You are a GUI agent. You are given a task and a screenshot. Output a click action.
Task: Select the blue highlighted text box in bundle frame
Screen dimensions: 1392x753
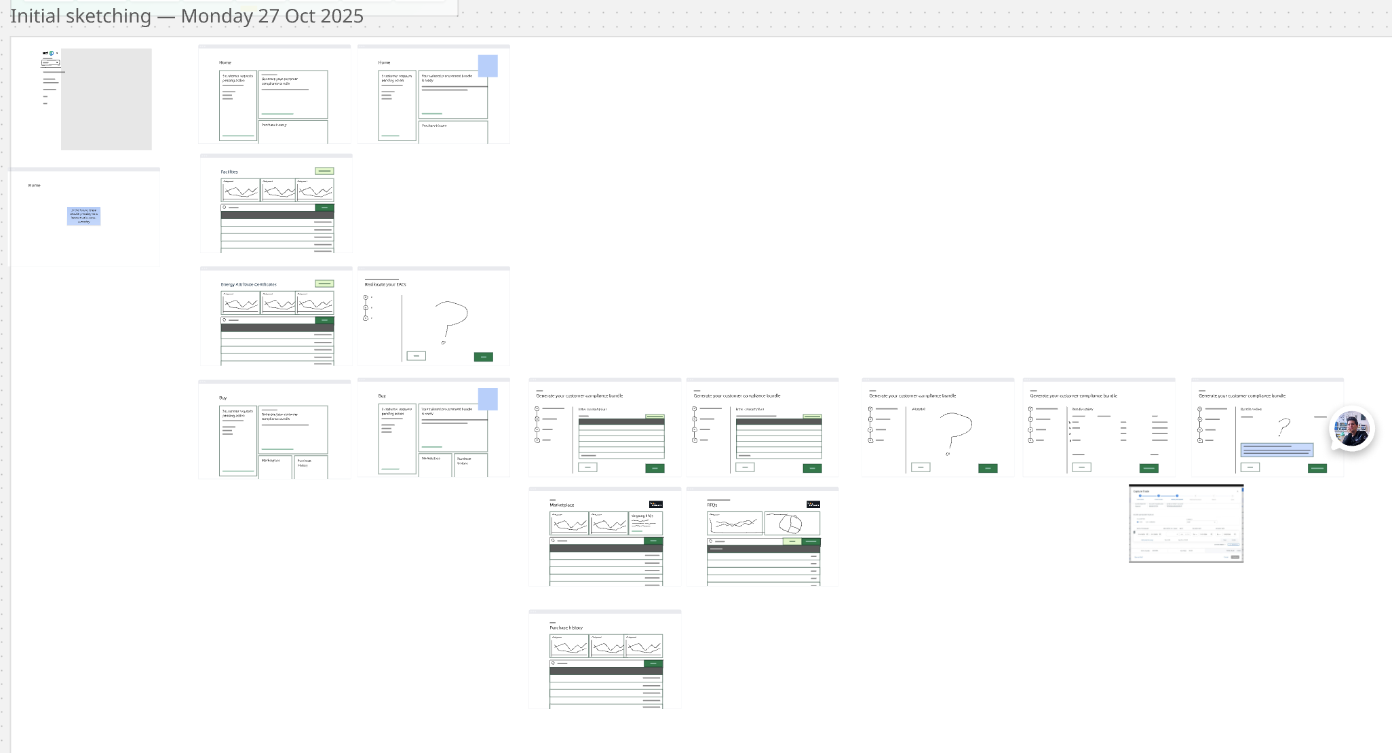click(1277, 449)
